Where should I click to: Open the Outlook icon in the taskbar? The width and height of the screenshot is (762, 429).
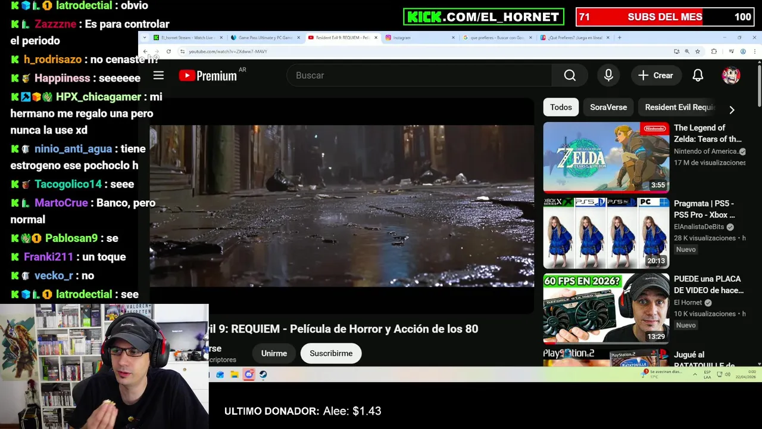(x=220, y=375)
